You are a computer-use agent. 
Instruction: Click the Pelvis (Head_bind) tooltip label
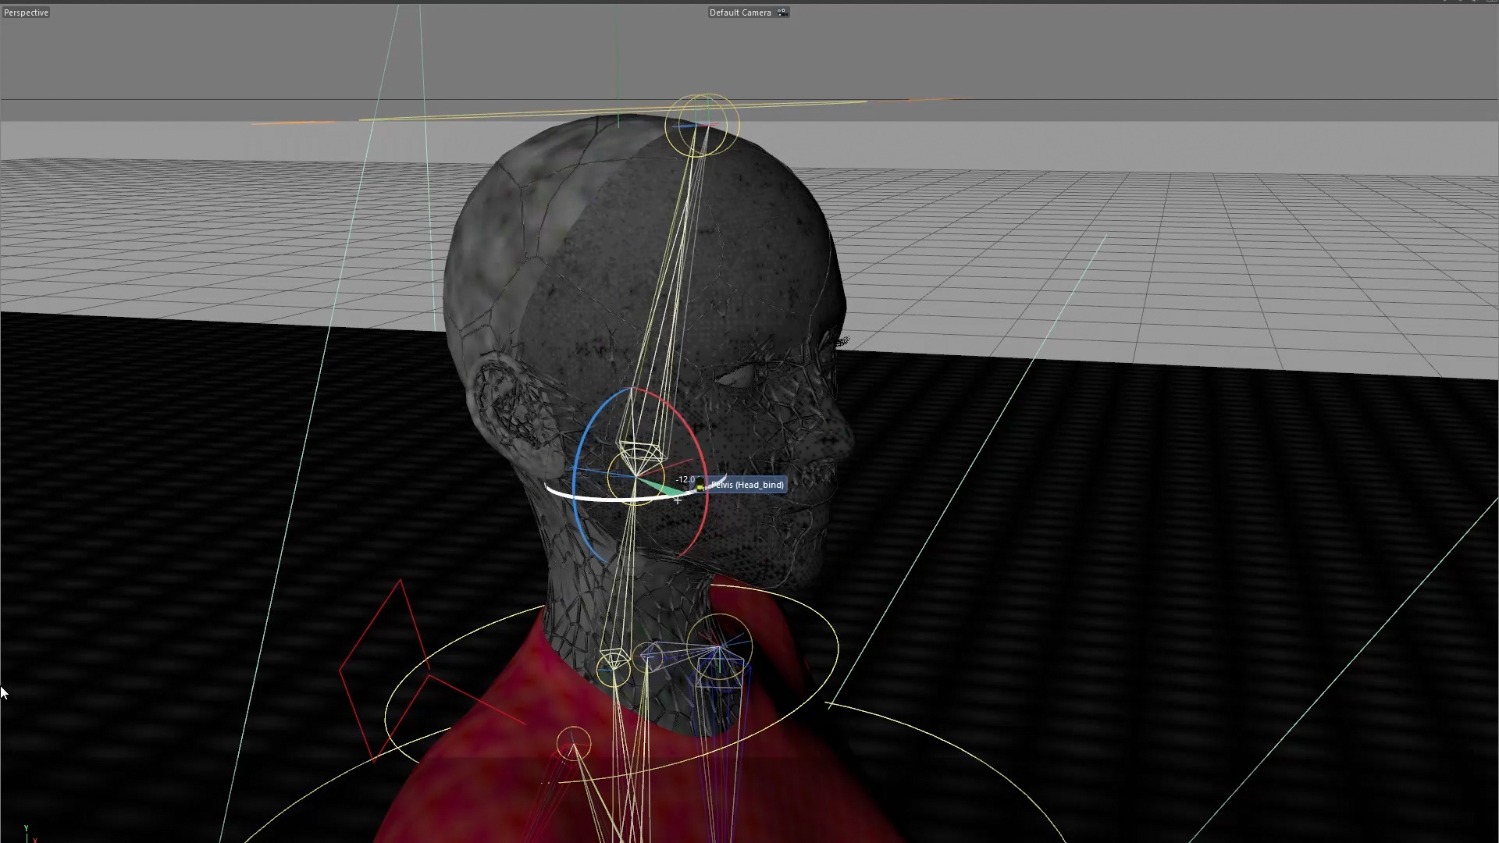coord(746,485)
